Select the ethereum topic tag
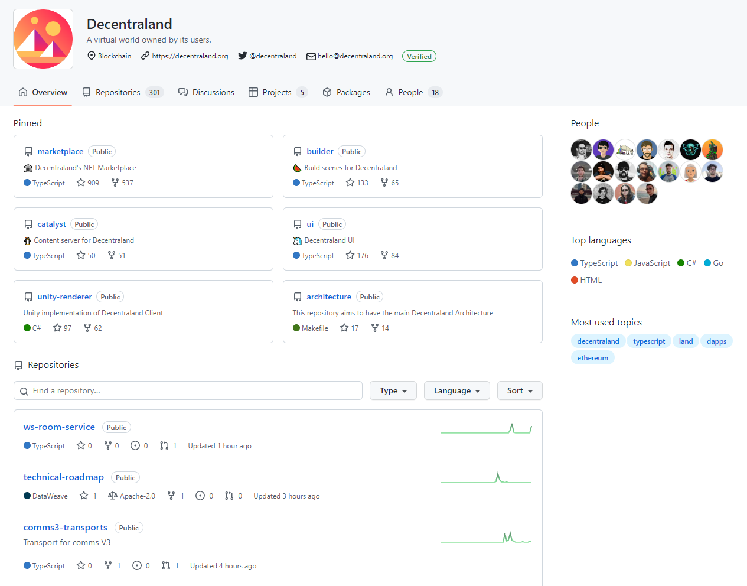 coord(592,357)
